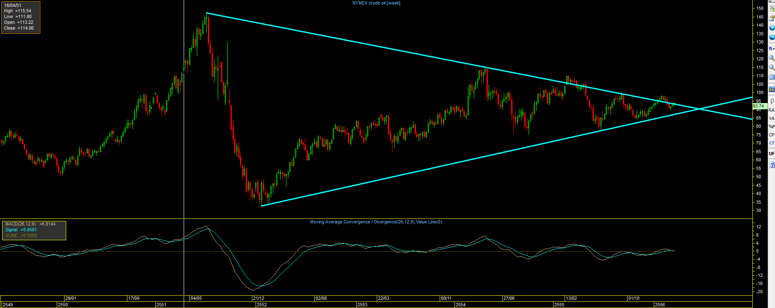775x308 pixels.
Task: Click the NYMEX crude oil [week] chart title
Action: [x=376, y=3]
